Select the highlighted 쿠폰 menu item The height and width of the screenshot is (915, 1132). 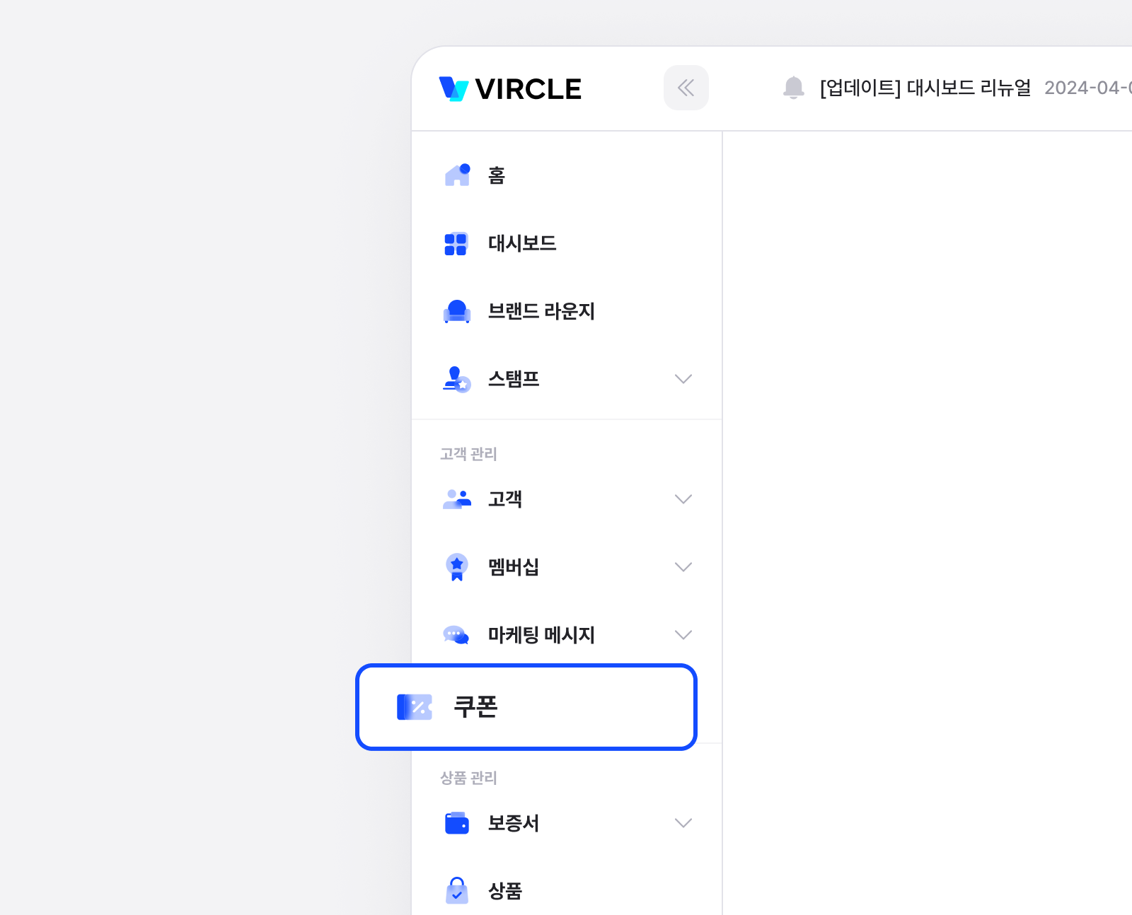click(x=526, y=707)
